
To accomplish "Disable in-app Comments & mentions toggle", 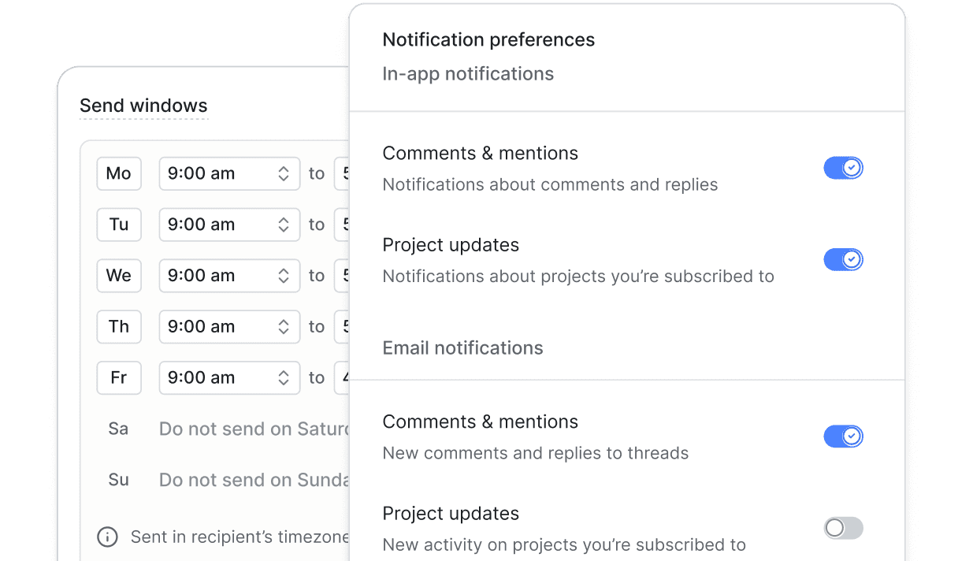I will pyautogui.click(x=843, y=168).
